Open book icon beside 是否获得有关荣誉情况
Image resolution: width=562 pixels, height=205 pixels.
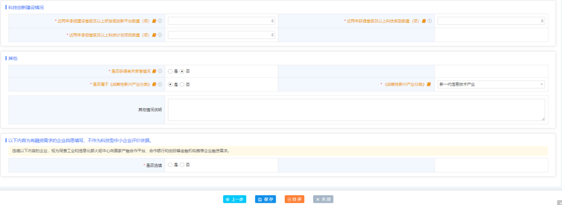pyautogui.click(x=155, y=71)
